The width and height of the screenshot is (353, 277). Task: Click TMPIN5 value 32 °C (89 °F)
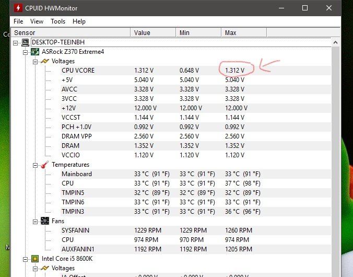[x=152, y=193]
